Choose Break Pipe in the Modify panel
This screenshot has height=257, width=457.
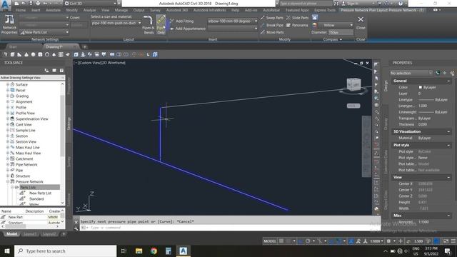coord(271,25)
